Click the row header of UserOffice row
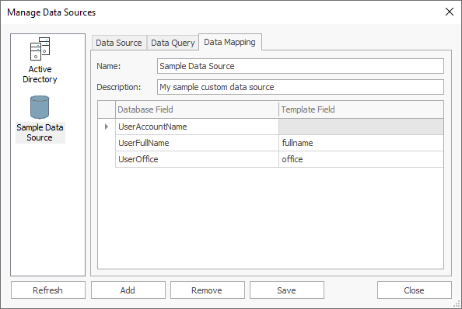The height and width of the screenshot is (309, 462). [x=107, y=159]
